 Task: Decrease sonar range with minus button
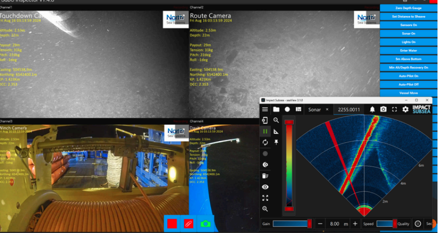[x=320, y=224]
